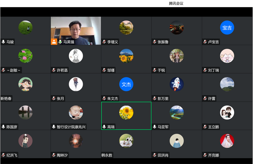Viewport: 253px width, 164px height.
Task: Click the muted microphone icon beside 许雷
Action: pos(205,98)
